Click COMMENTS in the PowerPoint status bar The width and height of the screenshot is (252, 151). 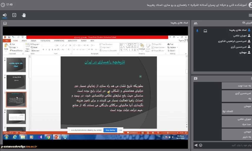132,133
